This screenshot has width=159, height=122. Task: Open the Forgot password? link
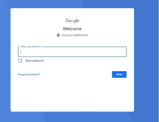(29, 75)
